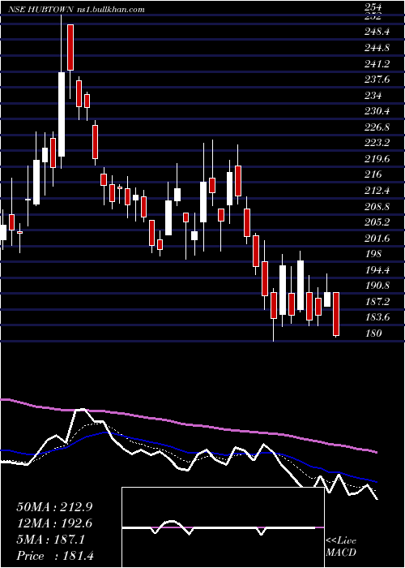405x568 pixels.
Task: Select the 183.6 price axis label
Action: (377, 317)
